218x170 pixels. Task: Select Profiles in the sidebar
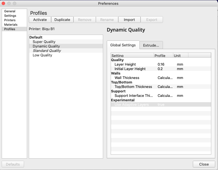14,29
